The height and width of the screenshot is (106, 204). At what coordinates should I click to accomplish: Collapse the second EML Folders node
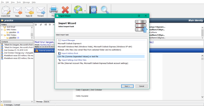pos(2,35)
